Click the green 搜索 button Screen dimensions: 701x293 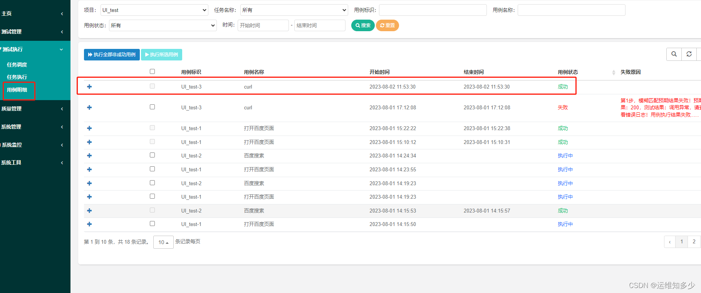(363, 25)
